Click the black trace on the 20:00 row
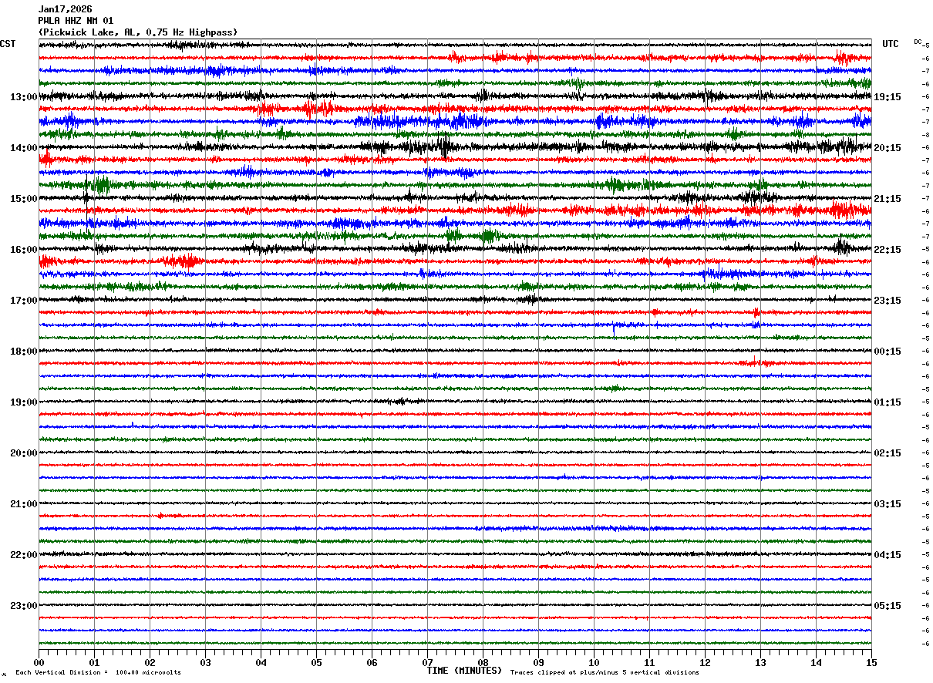The width and height of the screenshot is (933, 683). point(455,453)
